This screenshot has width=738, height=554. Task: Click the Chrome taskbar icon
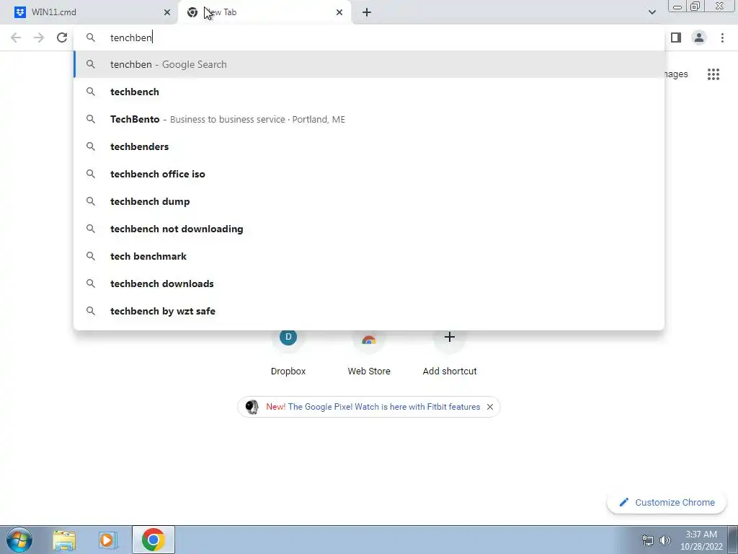coord(153,540)
